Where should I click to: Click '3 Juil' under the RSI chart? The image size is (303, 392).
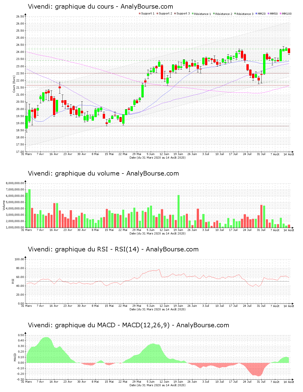point(206,306)
